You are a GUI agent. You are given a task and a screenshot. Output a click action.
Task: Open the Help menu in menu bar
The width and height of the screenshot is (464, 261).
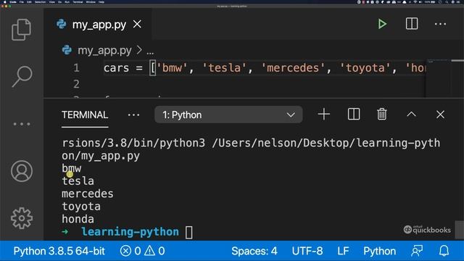(101, 1)
